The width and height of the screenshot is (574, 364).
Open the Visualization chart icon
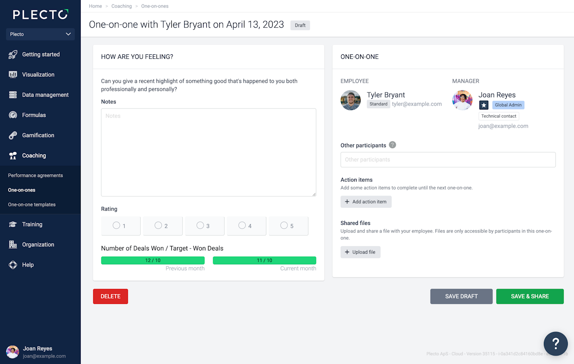click(x=13, y=75)
